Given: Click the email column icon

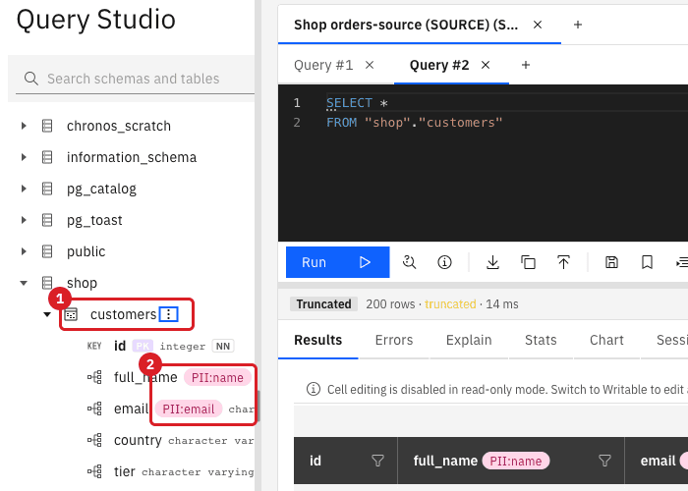Looking at the screenshot, I should (94, 409).
